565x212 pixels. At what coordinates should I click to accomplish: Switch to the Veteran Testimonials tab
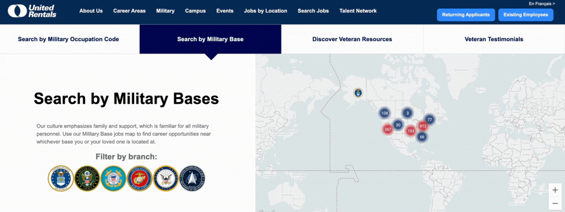tap(494, 39)
